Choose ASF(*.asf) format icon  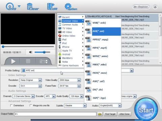tap(88, 81)
